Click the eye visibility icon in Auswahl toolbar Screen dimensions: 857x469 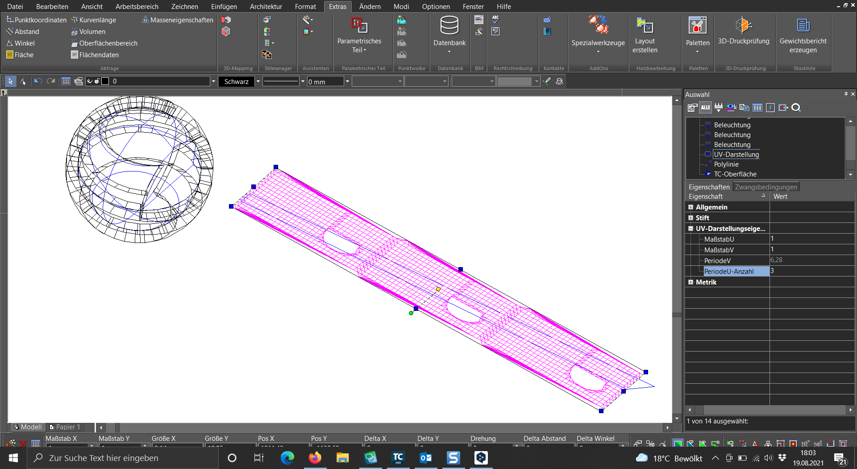click(x=732, y=107)
